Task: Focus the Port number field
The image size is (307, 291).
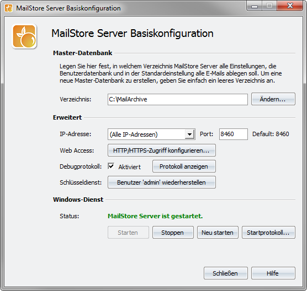Action: (234, 134)
